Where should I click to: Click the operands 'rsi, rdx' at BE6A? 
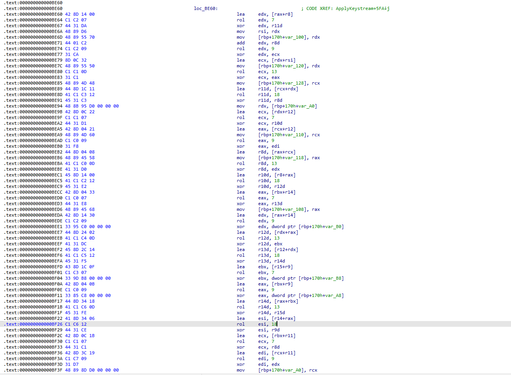(x=269, y=31)
